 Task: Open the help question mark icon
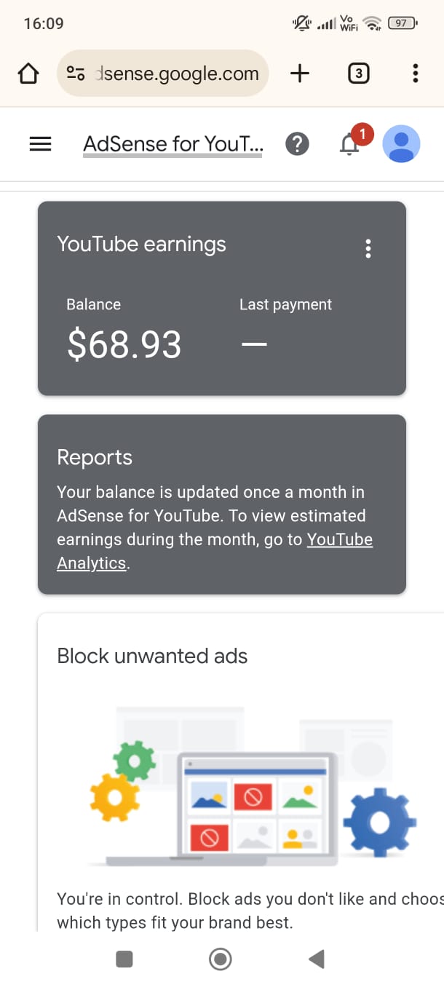[297, 144]
